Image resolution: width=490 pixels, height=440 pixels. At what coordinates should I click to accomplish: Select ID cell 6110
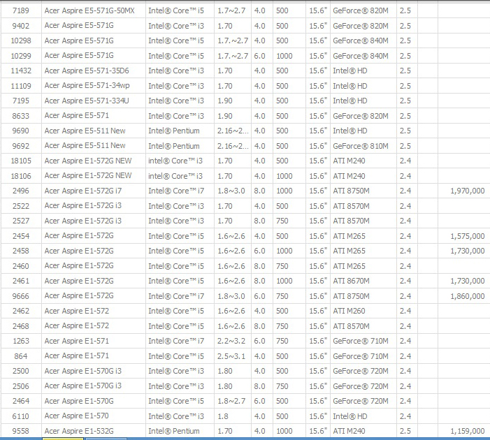point(21,416)
